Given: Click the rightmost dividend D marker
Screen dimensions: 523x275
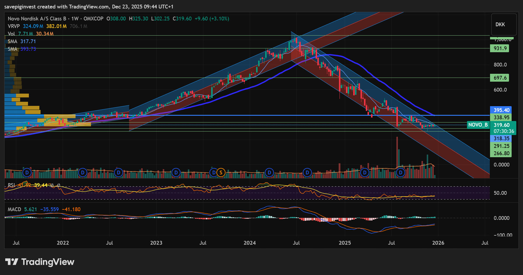Looking at the screenshot, I should coord(400,173).
